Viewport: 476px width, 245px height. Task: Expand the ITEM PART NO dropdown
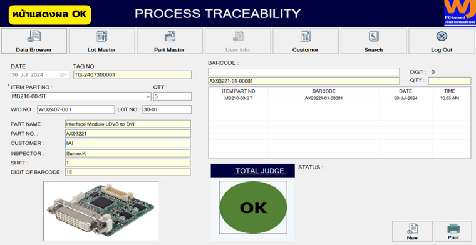148,97
